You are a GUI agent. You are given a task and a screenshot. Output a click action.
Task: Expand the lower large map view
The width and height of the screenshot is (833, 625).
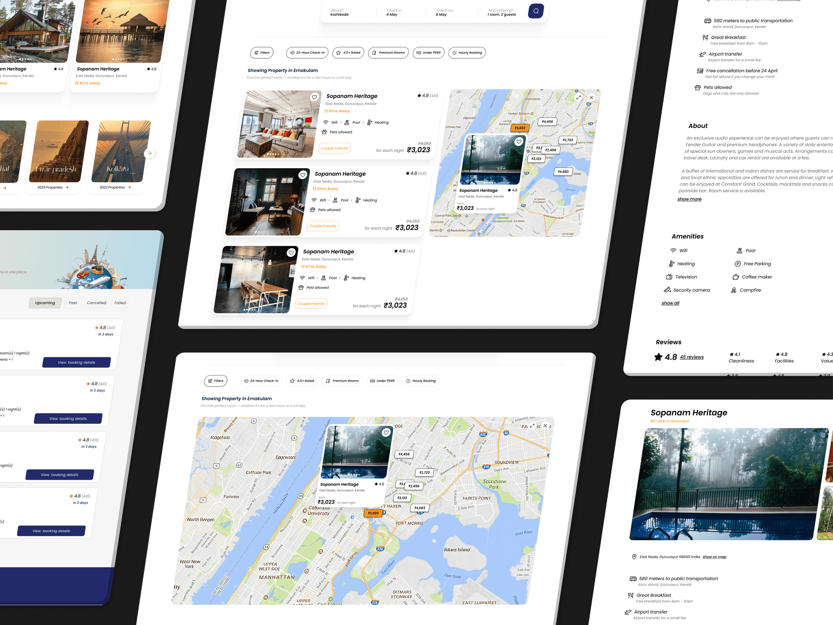pyautogui.click(x=532, y=426)
